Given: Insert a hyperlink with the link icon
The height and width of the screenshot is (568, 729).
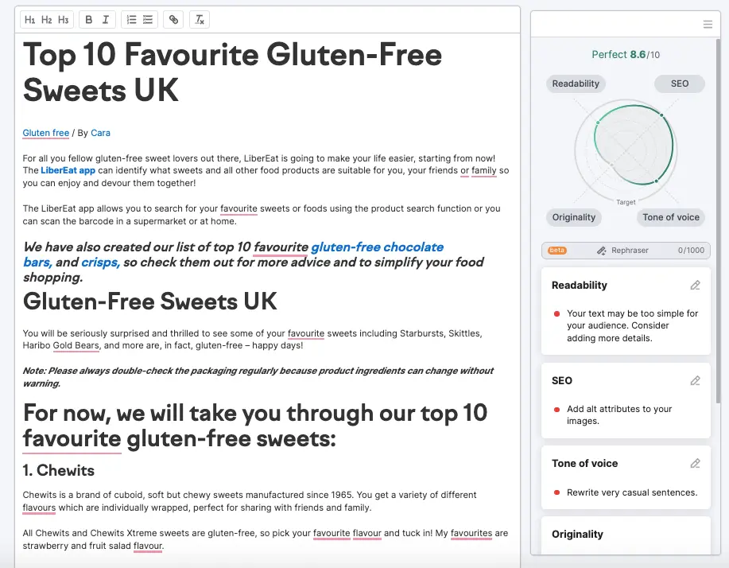Looking at the screenshot, I should (x=174, y=20).
